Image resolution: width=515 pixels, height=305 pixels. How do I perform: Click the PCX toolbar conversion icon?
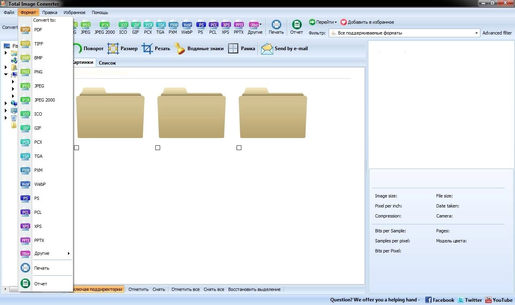coord(148,27)
